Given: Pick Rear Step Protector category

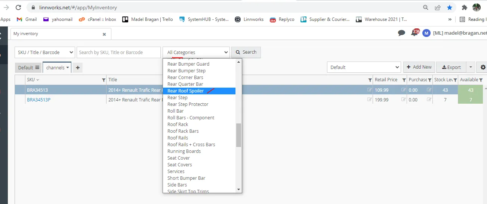Looking at the screenshot, I should click(188, 104).
